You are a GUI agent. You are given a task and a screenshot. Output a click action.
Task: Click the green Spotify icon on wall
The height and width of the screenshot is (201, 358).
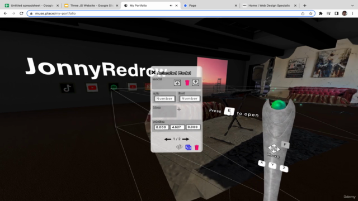point(114,87)
